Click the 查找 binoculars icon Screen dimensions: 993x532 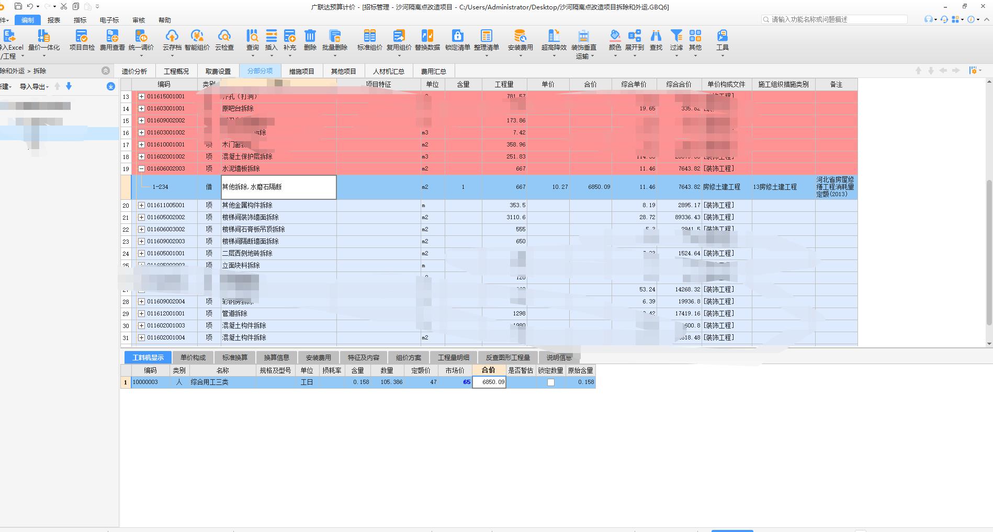656,36
